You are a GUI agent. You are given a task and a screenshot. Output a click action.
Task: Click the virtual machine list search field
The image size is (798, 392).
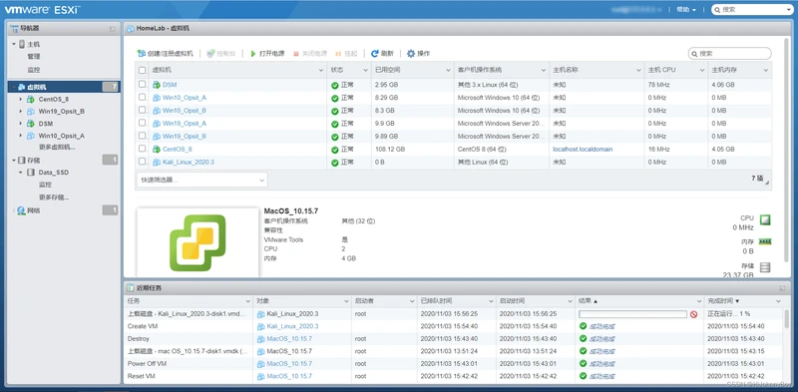(x=730, y=54)
